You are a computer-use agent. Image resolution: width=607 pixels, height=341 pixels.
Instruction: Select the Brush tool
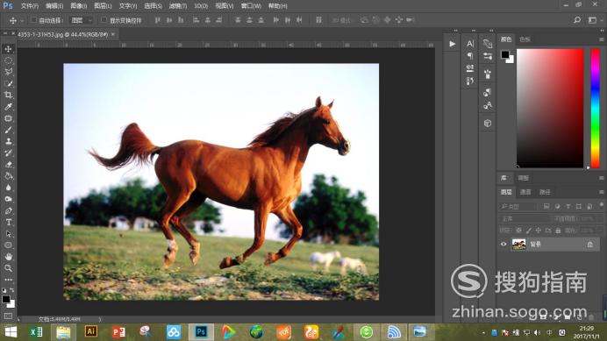pos(8,130)
